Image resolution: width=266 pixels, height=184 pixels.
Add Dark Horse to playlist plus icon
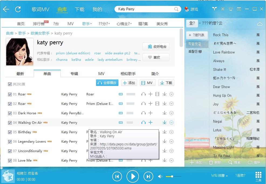151,113
